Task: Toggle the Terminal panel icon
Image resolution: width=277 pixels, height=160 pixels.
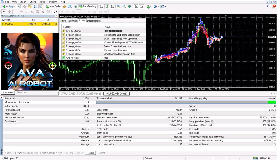Action: tap(35, 7)
